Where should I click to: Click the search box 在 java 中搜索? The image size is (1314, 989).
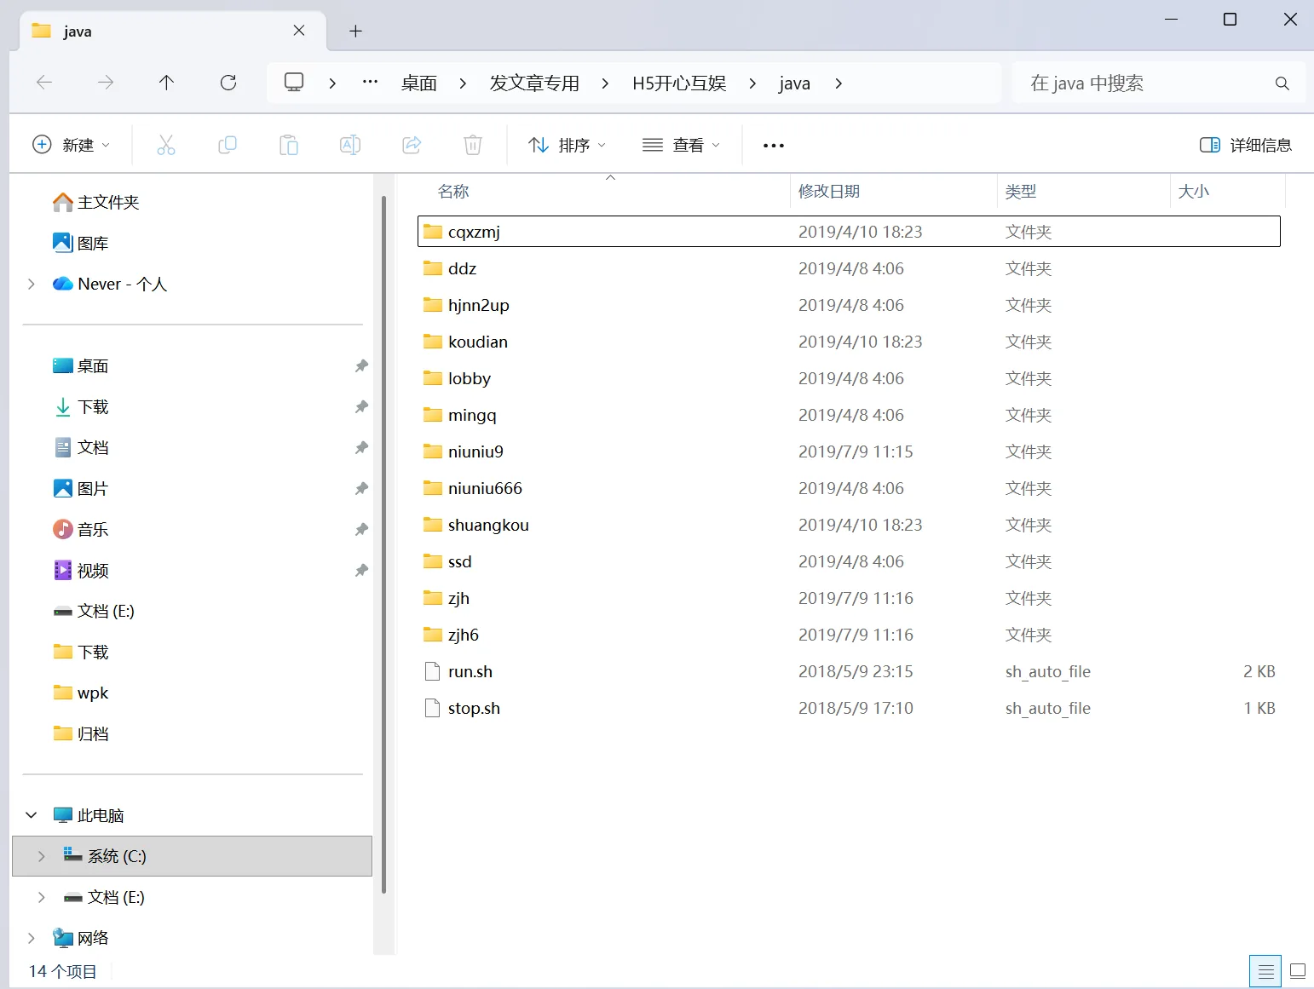click(x=1159, y=83)
